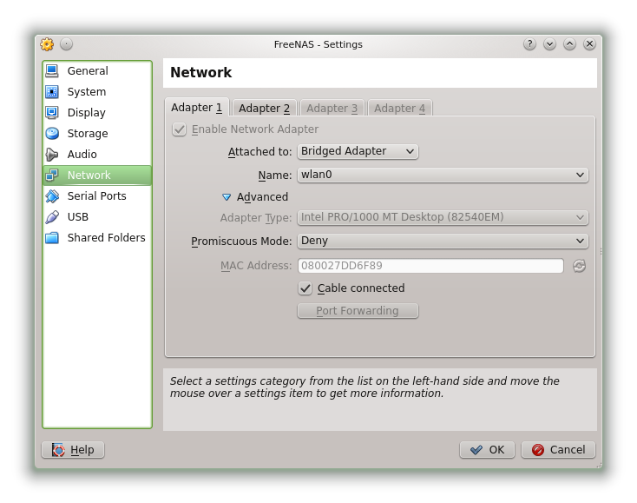Viewport: 637px width, 503px height.
Task: Click the Display category screen icon
Action: pos(51,112)
